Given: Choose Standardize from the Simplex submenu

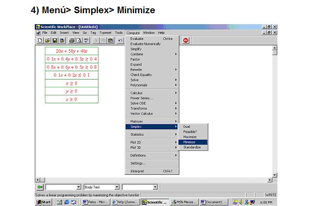Looking at the screenshot, I should tap(193, 147).
